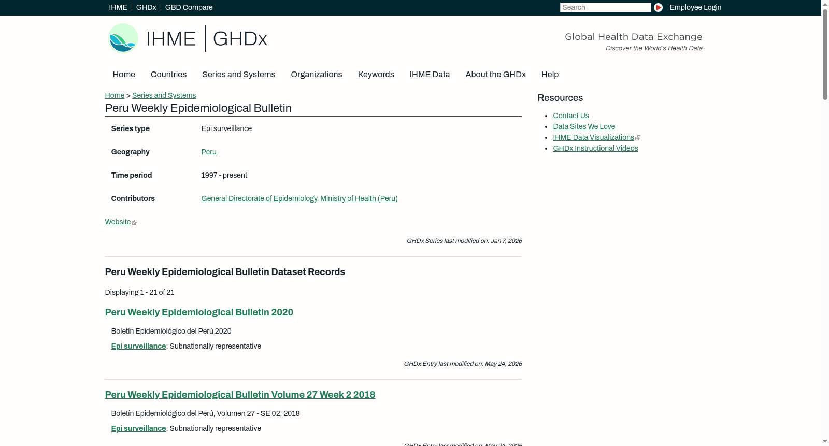Open the GHDx top bar link
Viewport: 829px width, 446px height.
[146, 7]
